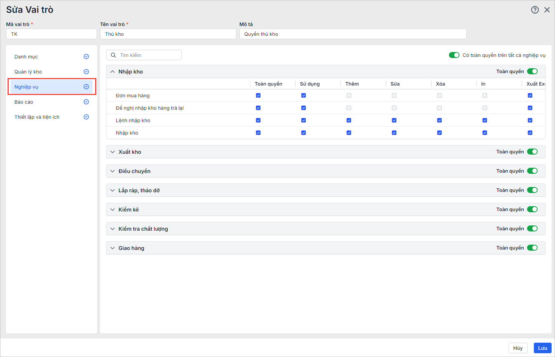This screenshot has width=555, height=357.
Task: Toggle full rights on all operations switch
Action: [x=454, y=55]
